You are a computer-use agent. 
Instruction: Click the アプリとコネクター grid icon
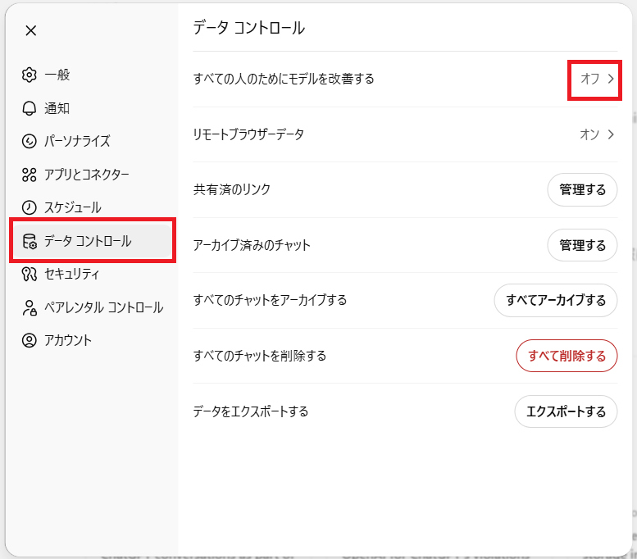30,174
